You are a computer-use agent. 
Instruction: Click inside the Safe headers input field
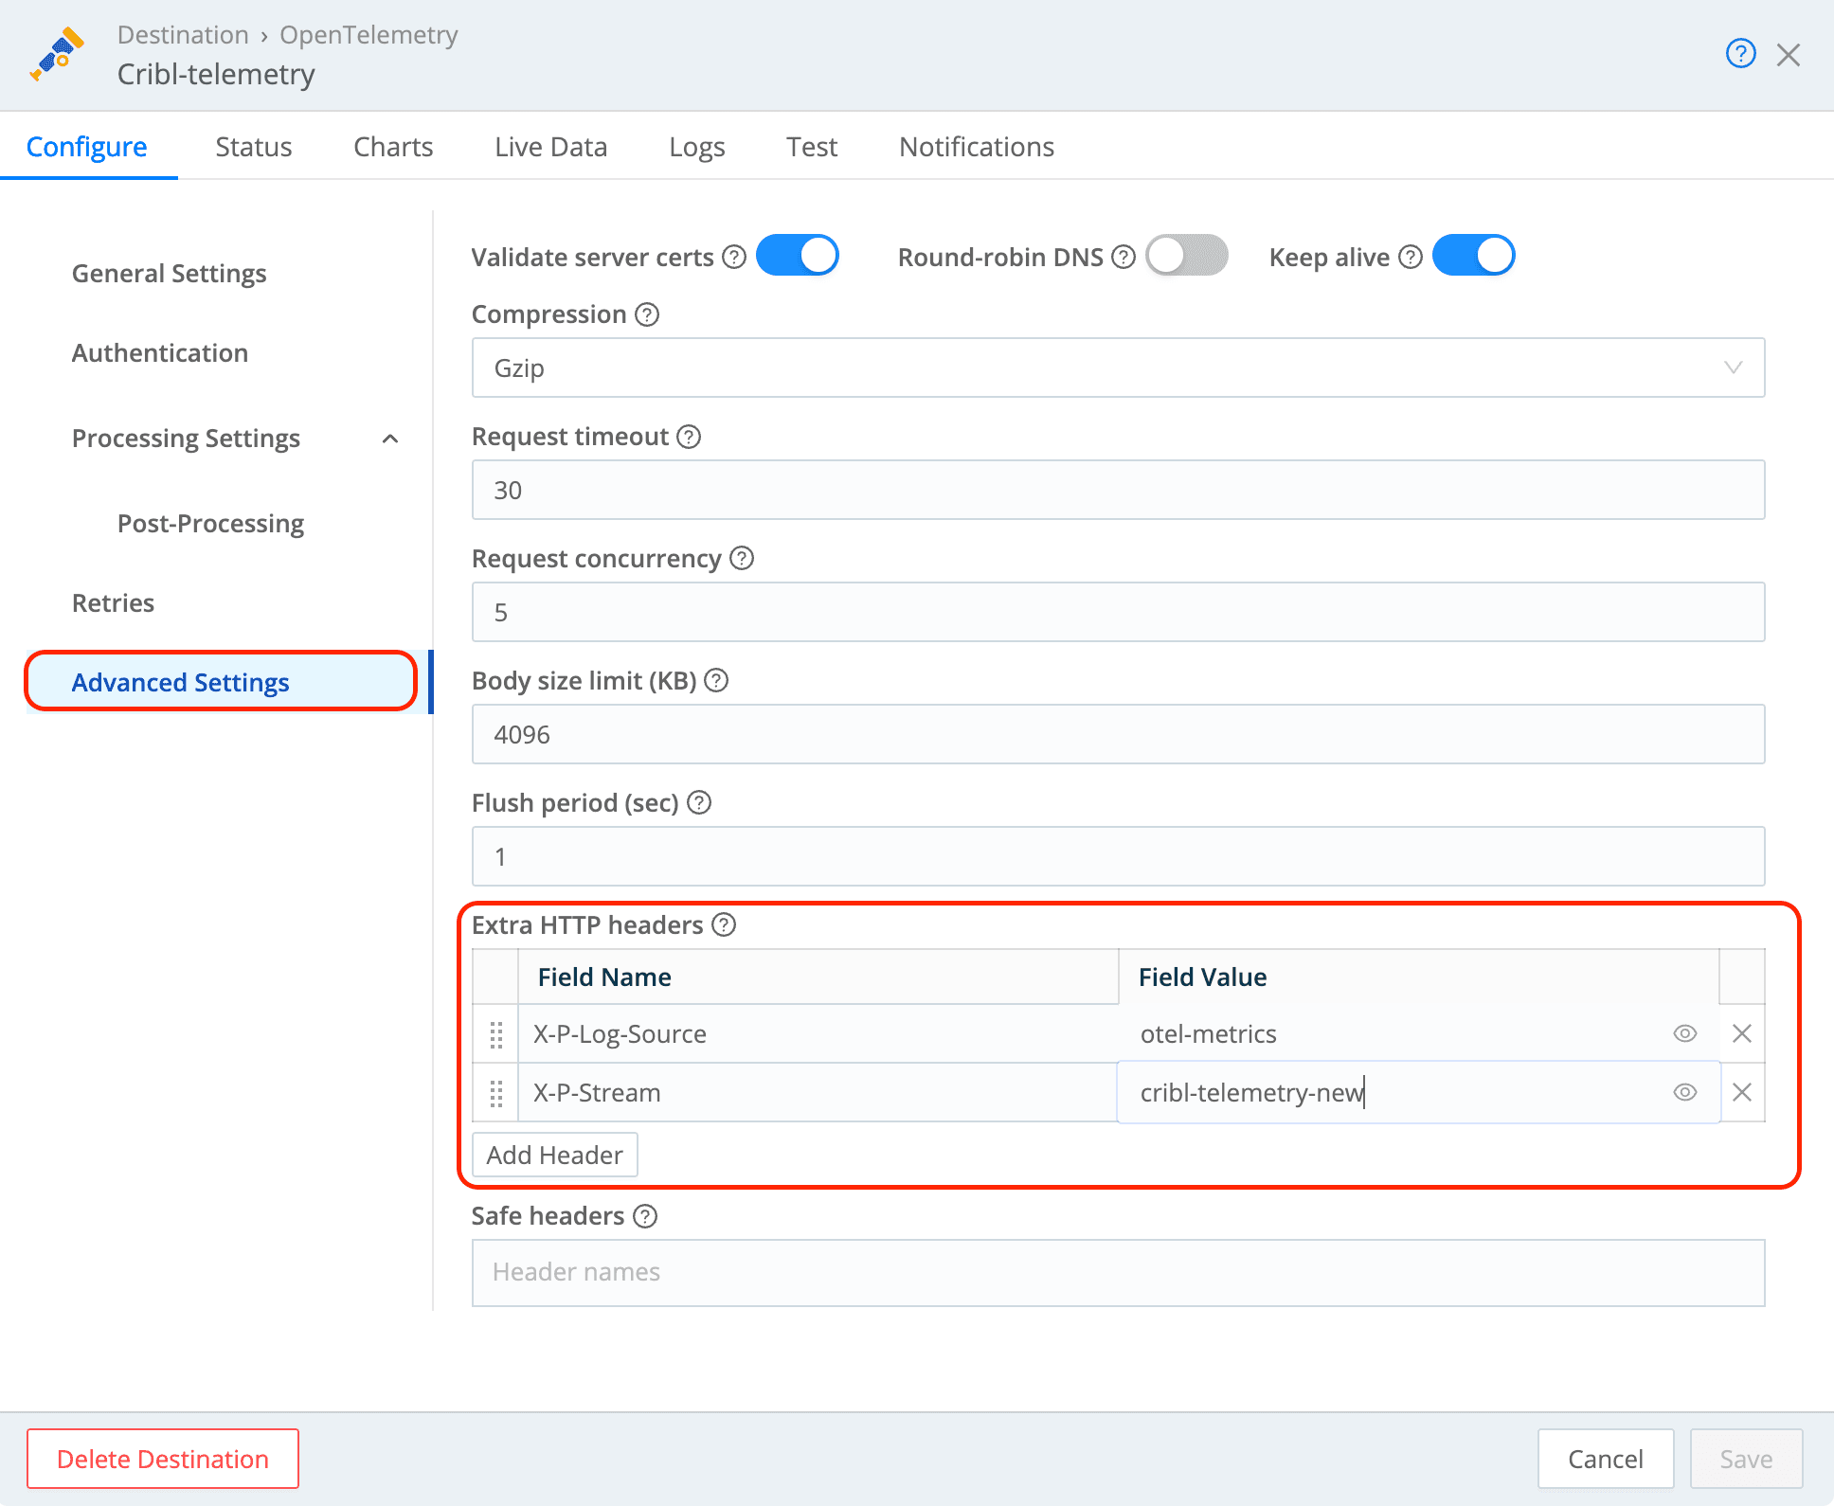tap(1118, 1272)
